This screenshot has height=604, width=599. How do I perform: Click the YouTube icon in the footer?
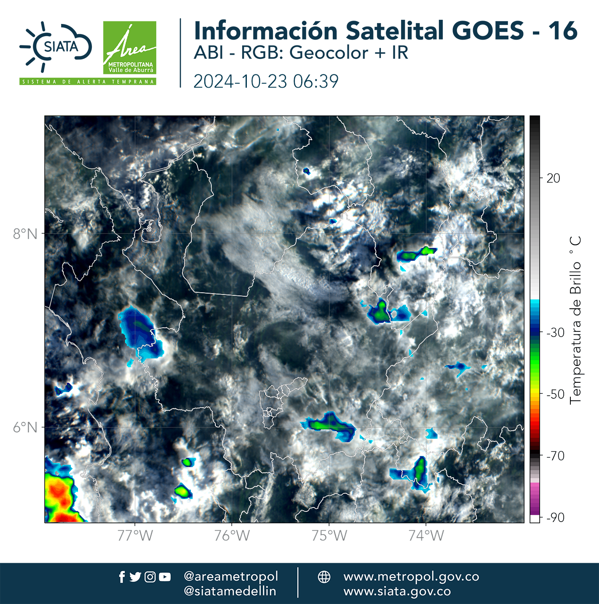165,577
